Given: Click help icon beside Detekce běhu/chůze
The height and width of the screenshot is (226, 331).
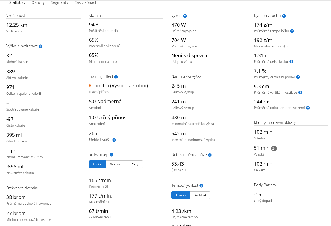Looking at the screenshot, I should pos(210,155).
